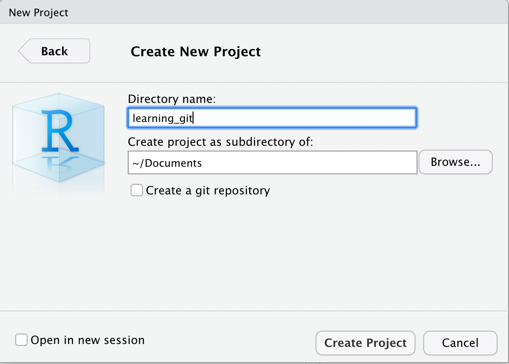Click the blue letter R in the cube
Screen dimensions: 509x364
(x=61, y=131)
